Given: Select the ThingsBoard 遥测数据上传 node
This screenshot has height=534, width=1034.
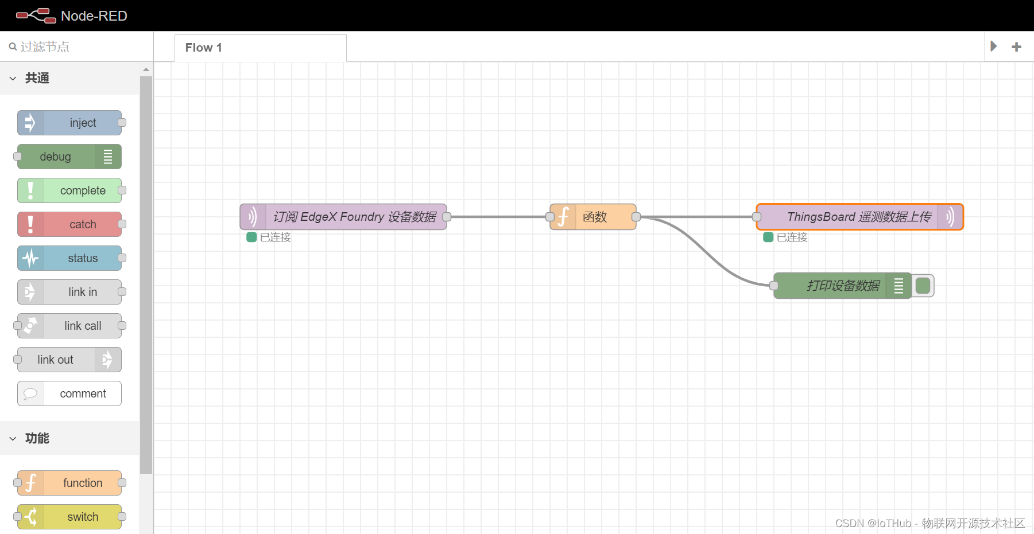Looking at the screenshot, I should point(859,217).
